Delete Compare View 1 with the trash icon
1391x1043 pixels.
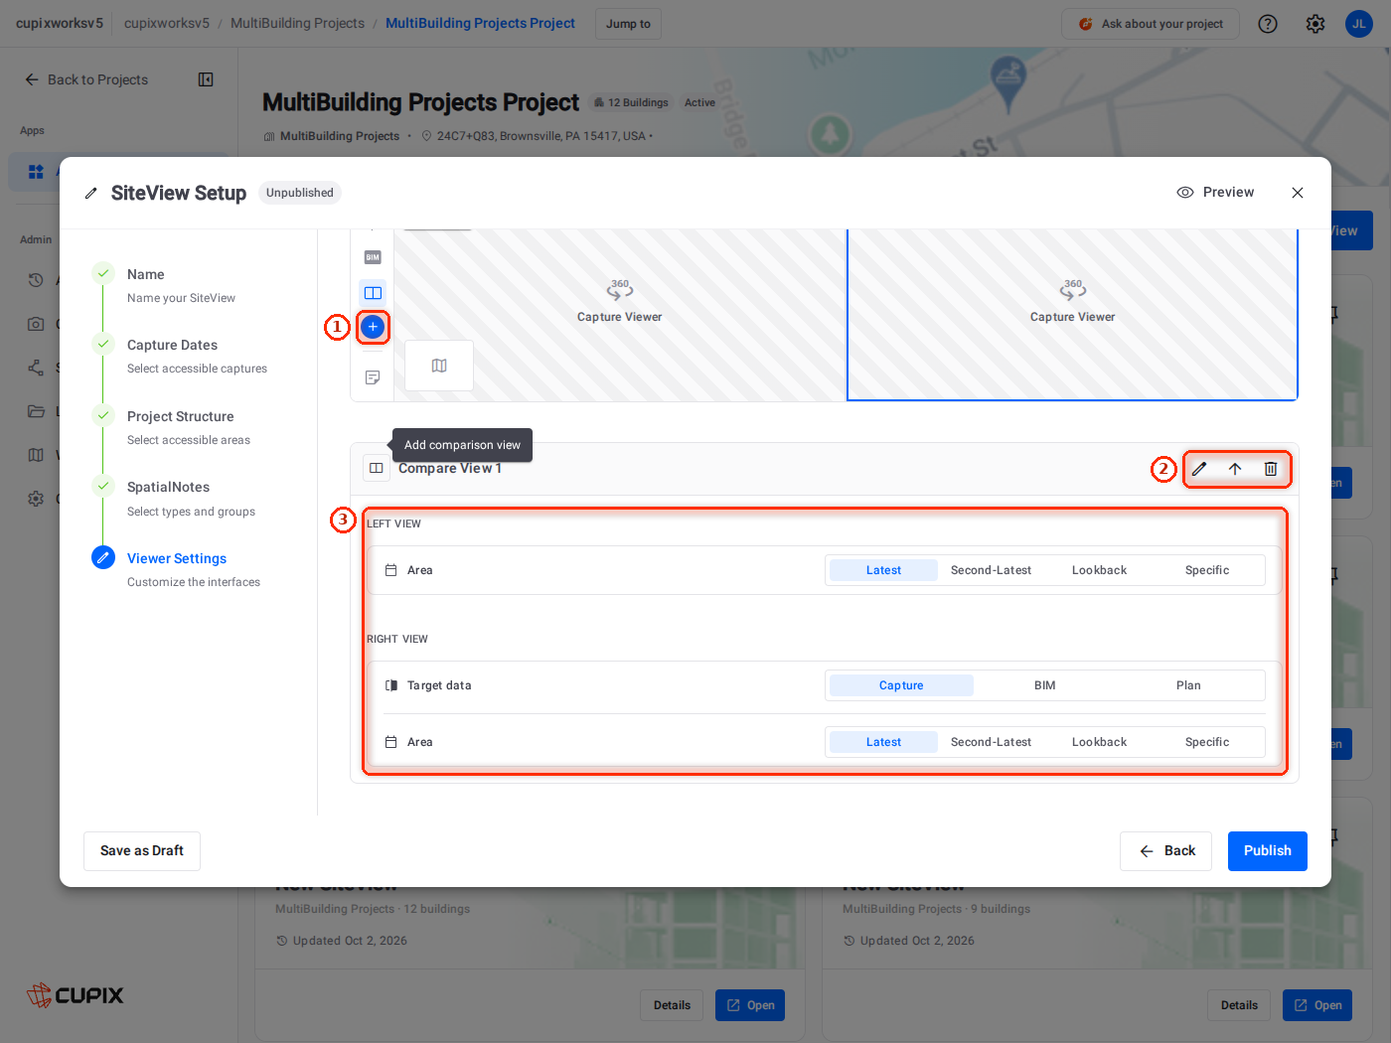[1271, 469]
